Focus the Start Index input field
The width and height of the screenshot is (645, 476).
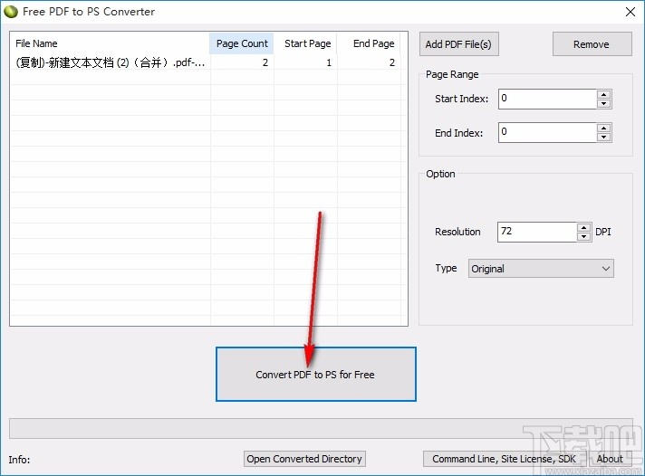(x=547, y=99)
